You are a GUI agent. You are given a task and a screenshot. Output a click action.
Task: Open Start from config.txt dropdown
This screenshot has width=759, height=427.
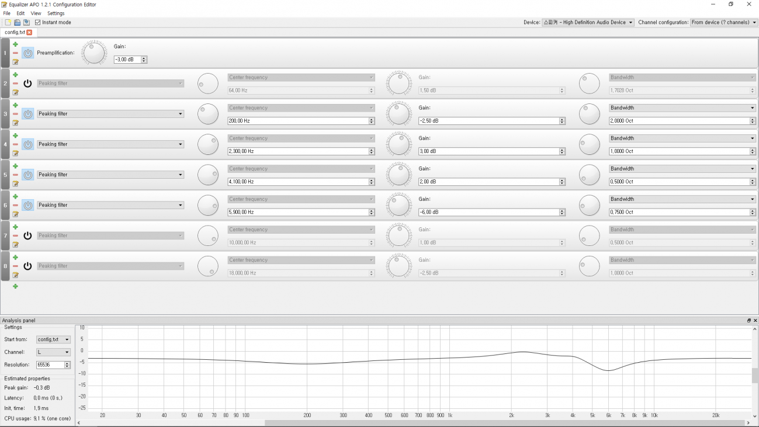(x=53, y=339)
